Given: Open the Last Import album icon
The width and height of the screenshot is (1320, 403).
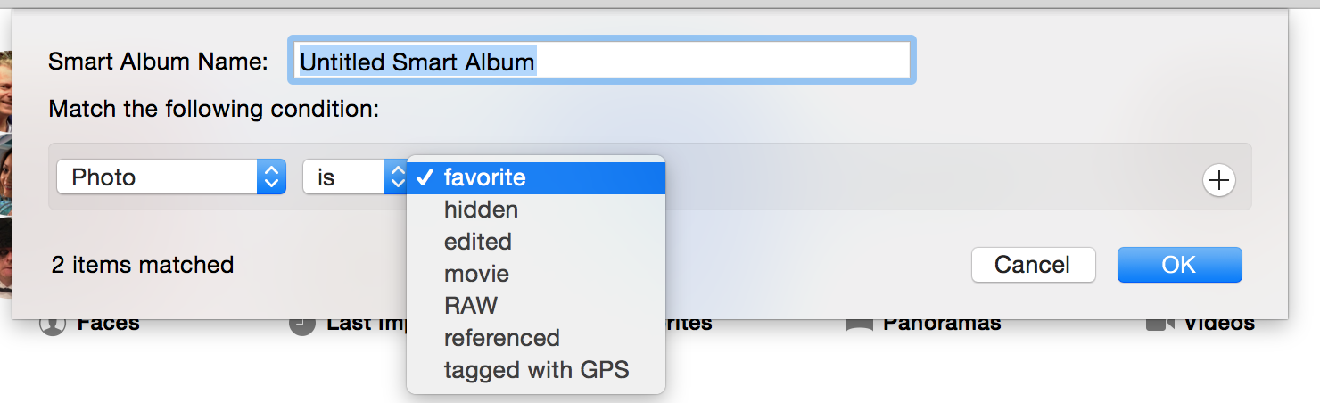Looking at the screenshot, I should pyautogui.click(x=302, y=325).
